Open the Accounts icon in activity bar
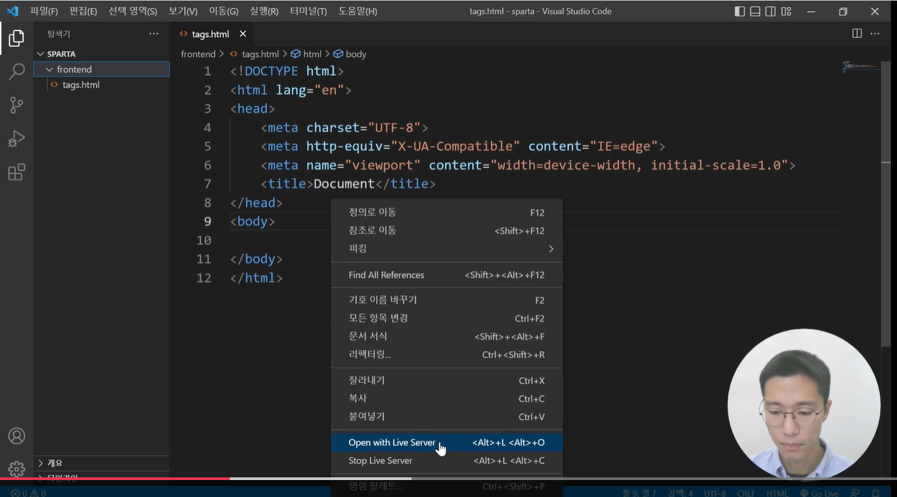This screenshot has width=897, height=497. pos(16,436)
